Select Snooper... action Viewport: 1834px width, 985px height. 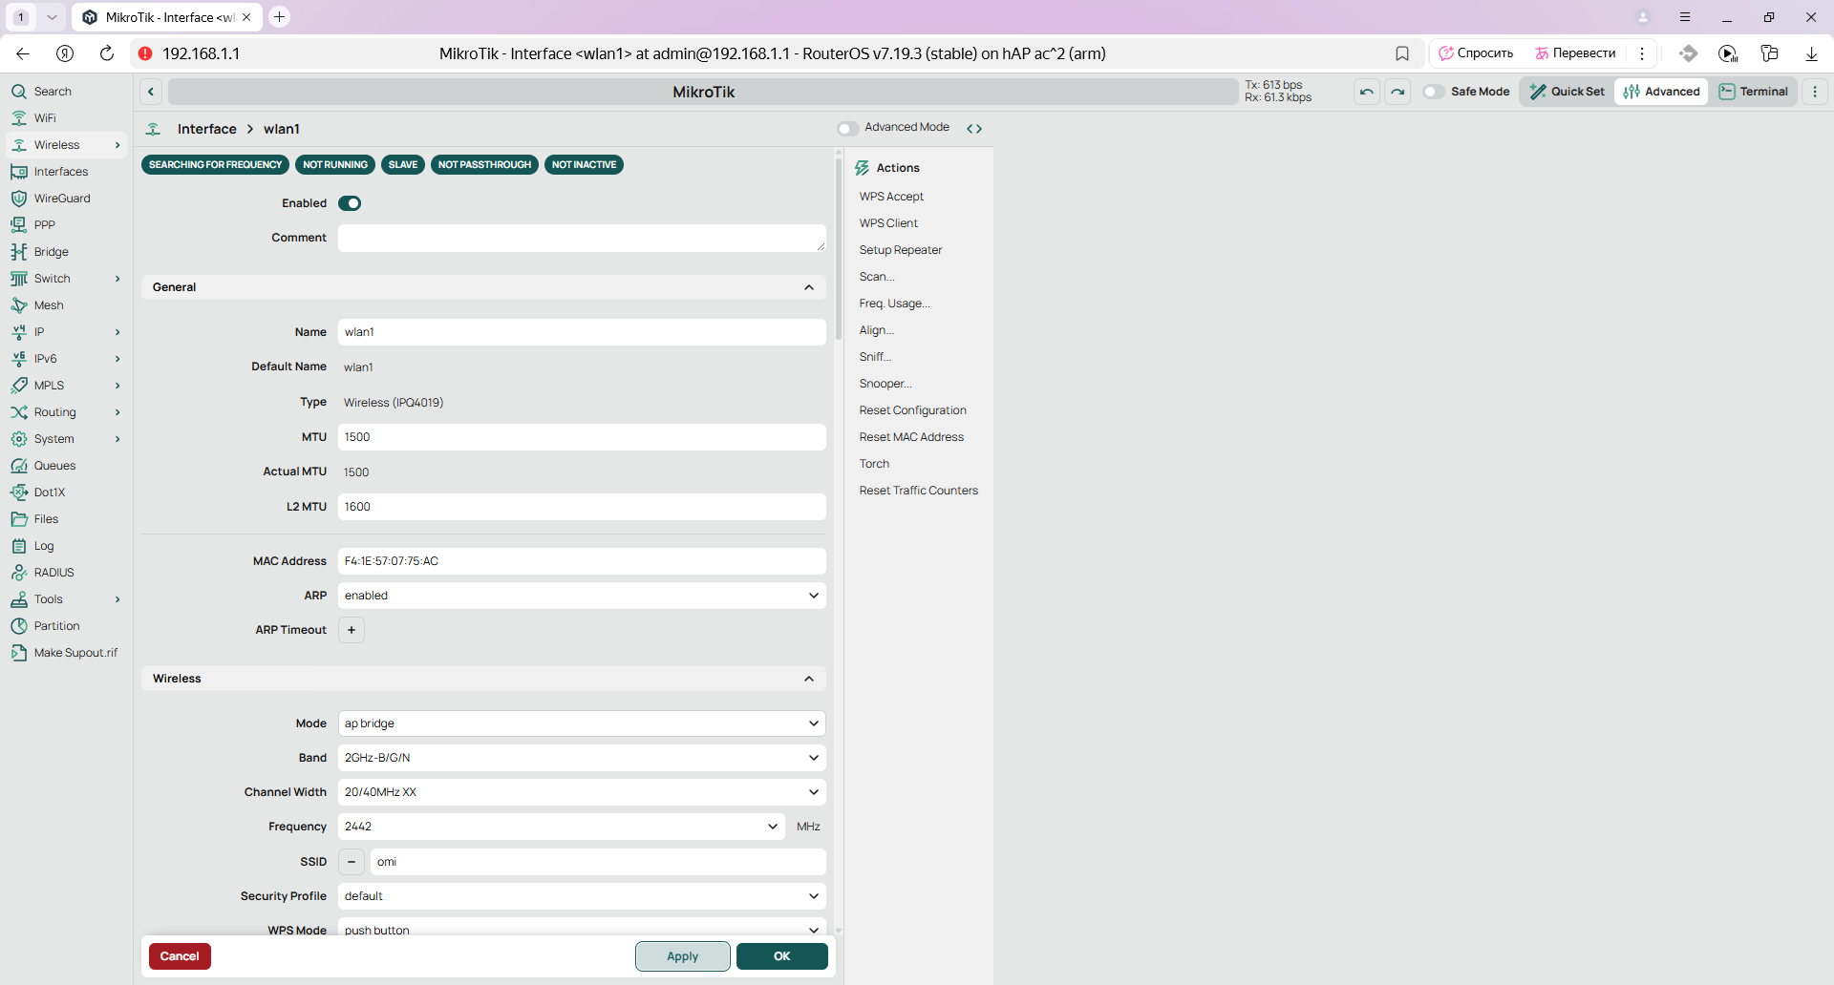885,384
